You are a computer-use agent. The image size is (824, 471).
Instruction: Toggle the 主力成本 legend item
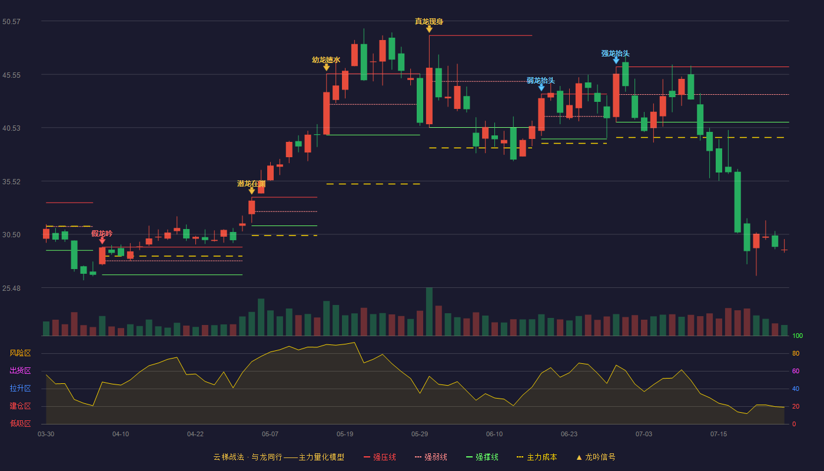pos(537,457)
